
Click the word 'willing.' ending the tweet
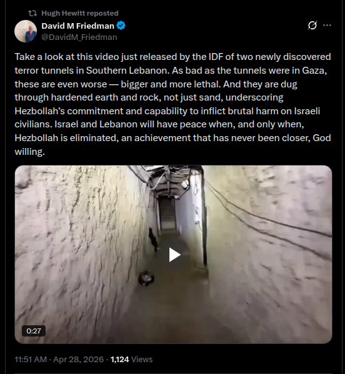pyautogui.click(x=30, y=152)
